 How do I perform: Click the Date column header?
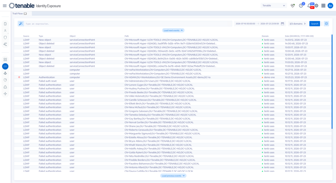point(299,36)
